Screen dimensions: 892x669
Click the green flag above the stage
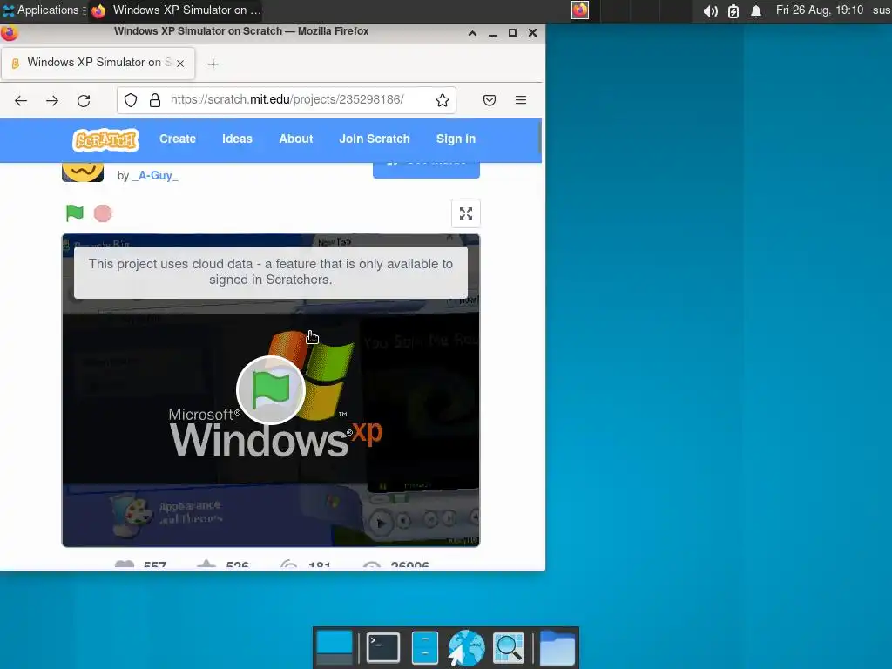tap(75, 213)
